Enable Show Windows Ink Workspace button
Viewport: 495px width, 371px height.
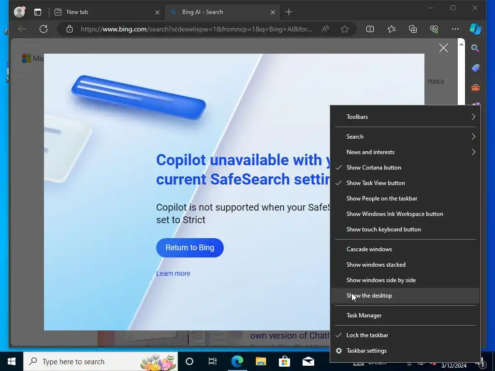tap(405, 214)
